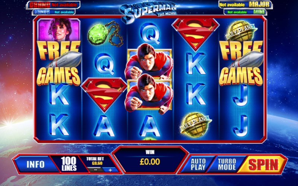Image resolution: width=298 pixels, height=186 pixels.
Task: Select the Daily Planet globe on reel four
Action: click(x=196, y=124)
